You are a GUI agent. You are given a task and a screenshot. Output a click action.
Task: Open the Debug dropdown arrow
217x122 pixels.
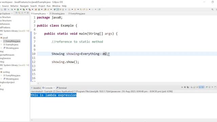pos(15,9)
